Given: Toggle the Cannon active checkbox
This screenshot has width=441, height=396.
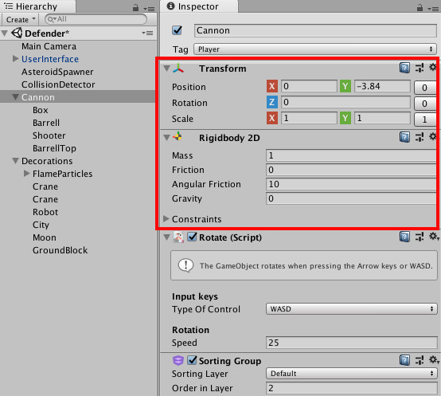Looking at the screenshot, I should point(178,30).
